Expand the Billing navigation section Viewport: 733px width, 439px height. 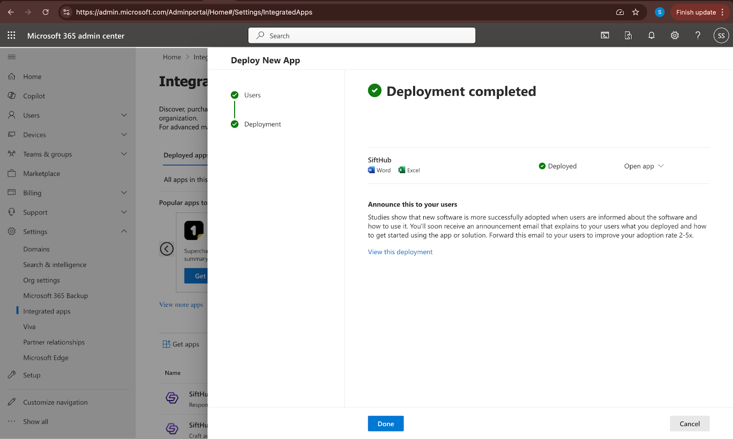124,193
